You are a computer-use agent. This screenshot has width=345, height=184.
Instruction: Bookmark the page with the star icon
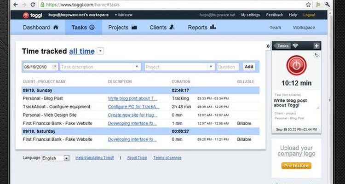point(309,5)
